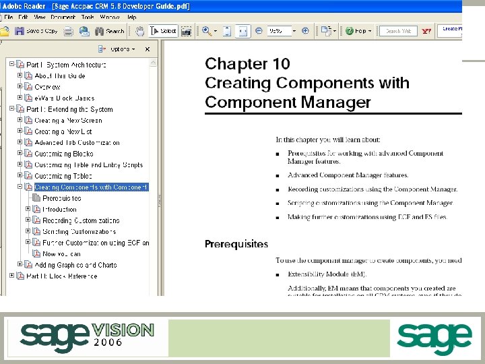Open the Document menu
The height and width of the screenshot is (364, 485).
[x=63, y=17]
